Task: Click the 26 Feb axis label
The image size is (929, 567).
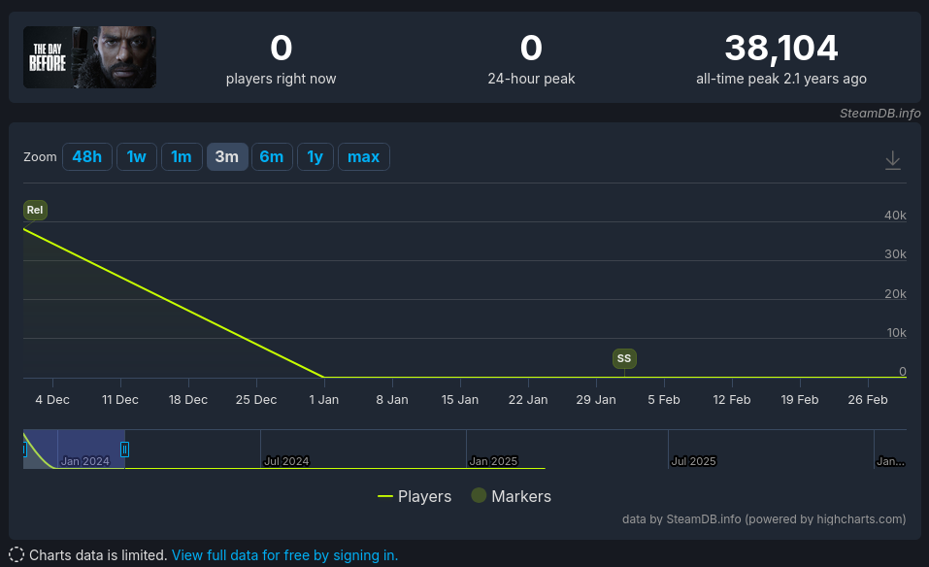Action: pos(868,400)
